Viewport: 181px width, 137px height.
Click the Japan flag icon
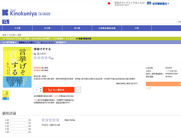click(x=109, y=3)
